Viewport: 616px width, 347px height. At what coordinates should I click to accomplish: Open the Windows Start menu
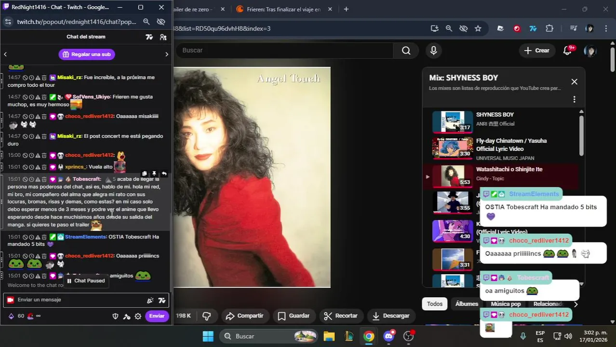pos(208,336)
